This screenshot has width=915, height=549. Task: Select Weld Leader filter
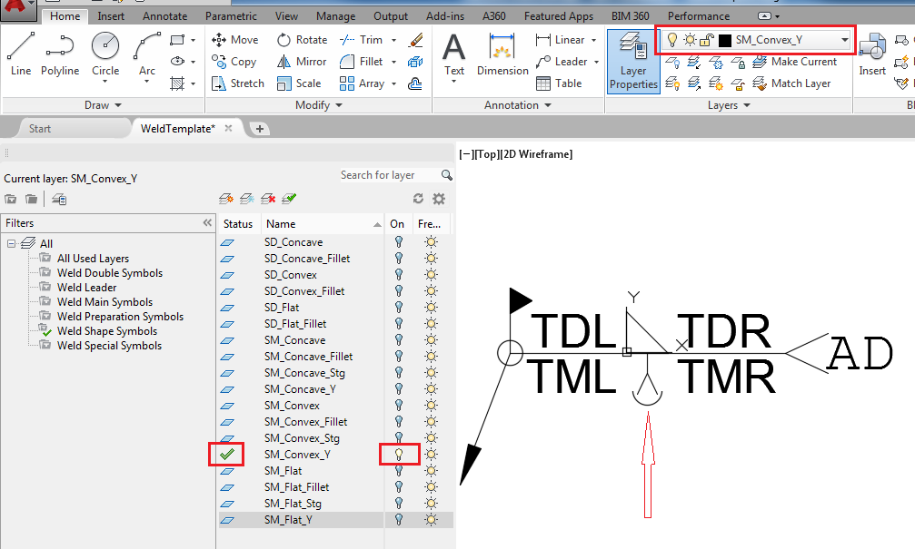(x=86, y=288)
